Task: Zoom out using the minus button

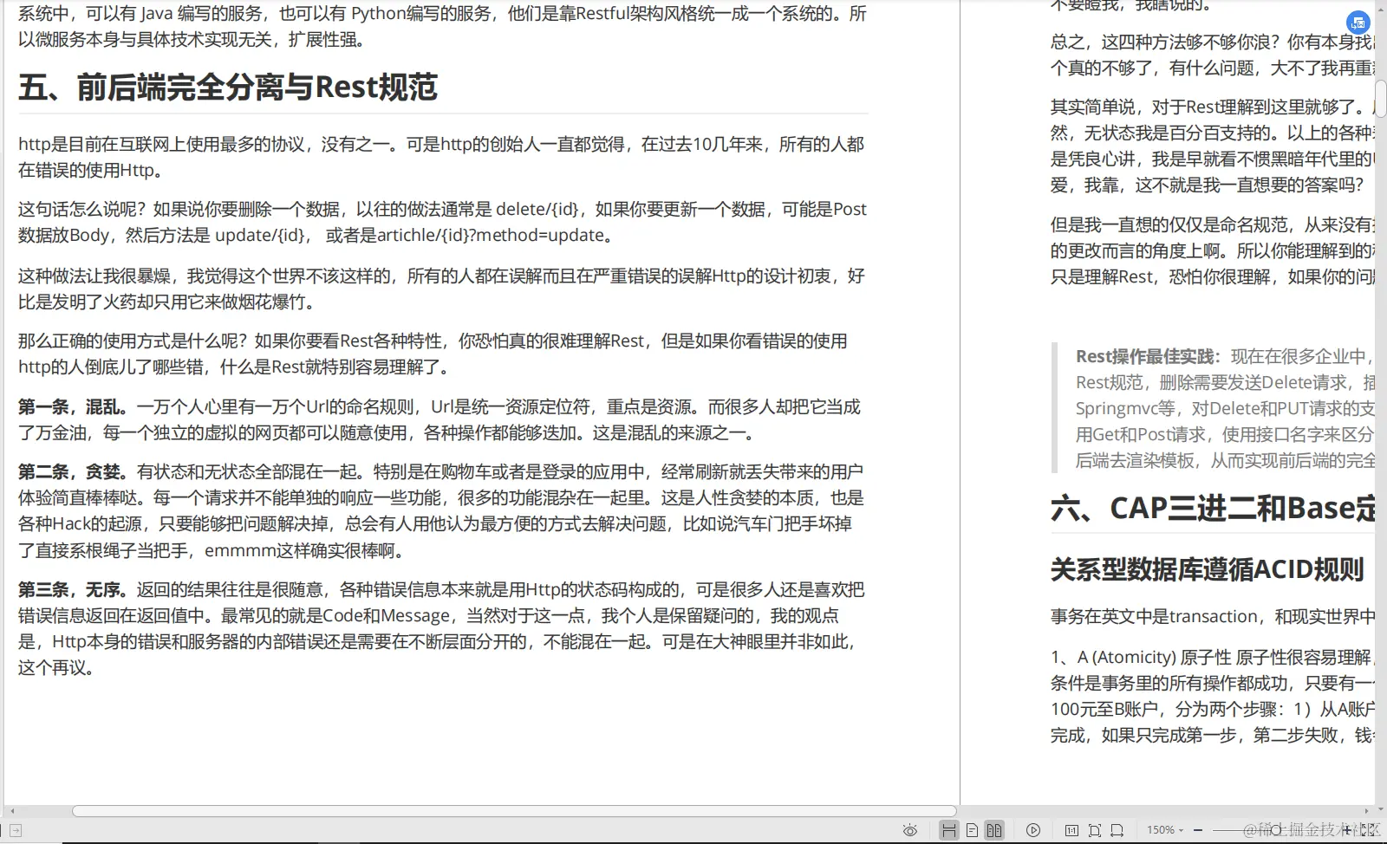Action: pyautogui.click(x=1198, y=830)
